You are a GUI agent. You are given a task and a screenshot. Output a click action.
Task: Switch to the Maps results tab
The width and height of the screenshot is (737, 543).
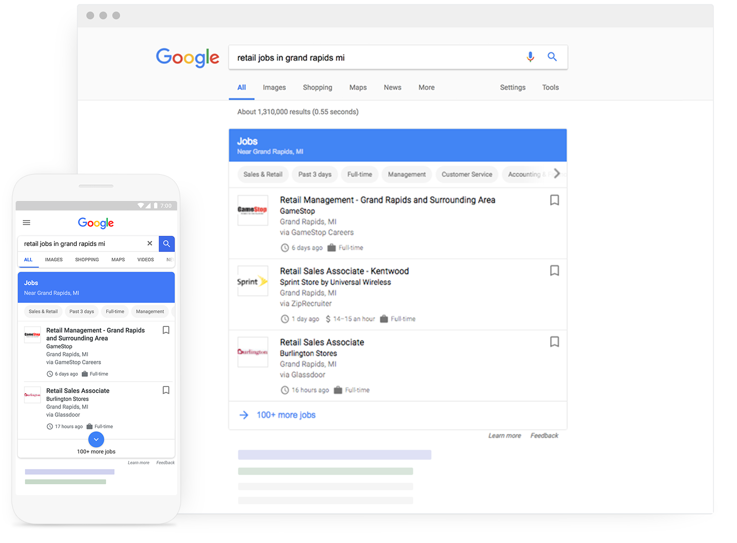358,87
